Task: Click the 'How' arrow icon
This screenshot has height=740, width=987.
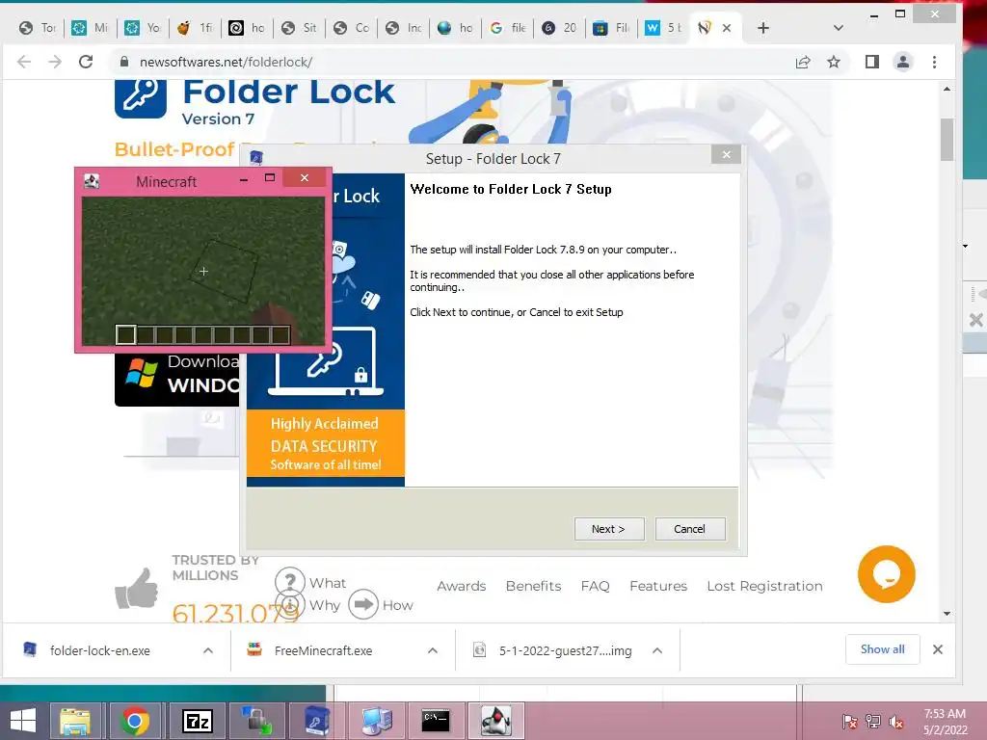Action: pos(363,605)
